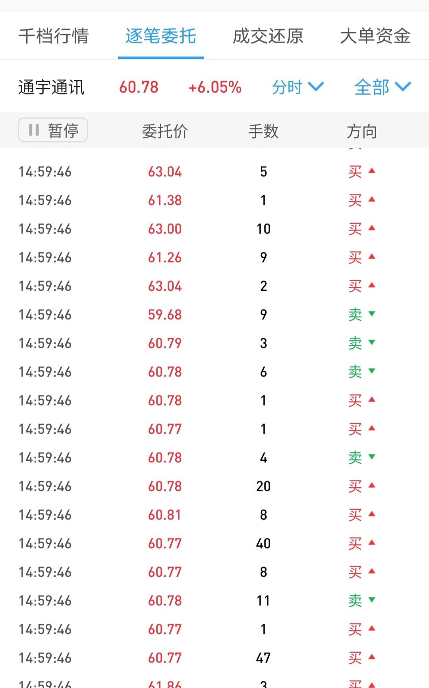The width and height of the screenshot is (429, 688).
Task: Pause the live order feed
Action: pos(53,130)
